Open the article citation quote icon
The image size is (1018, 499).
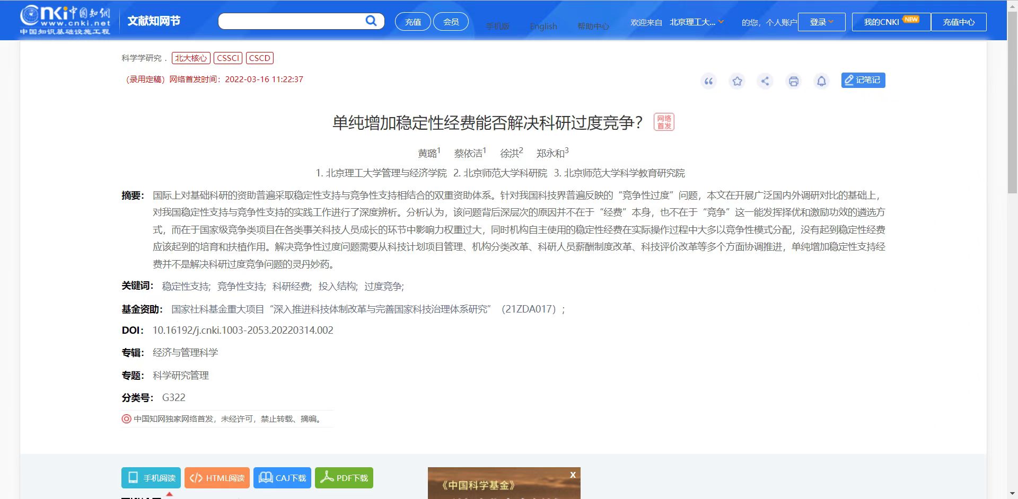[x=708, y=81]
